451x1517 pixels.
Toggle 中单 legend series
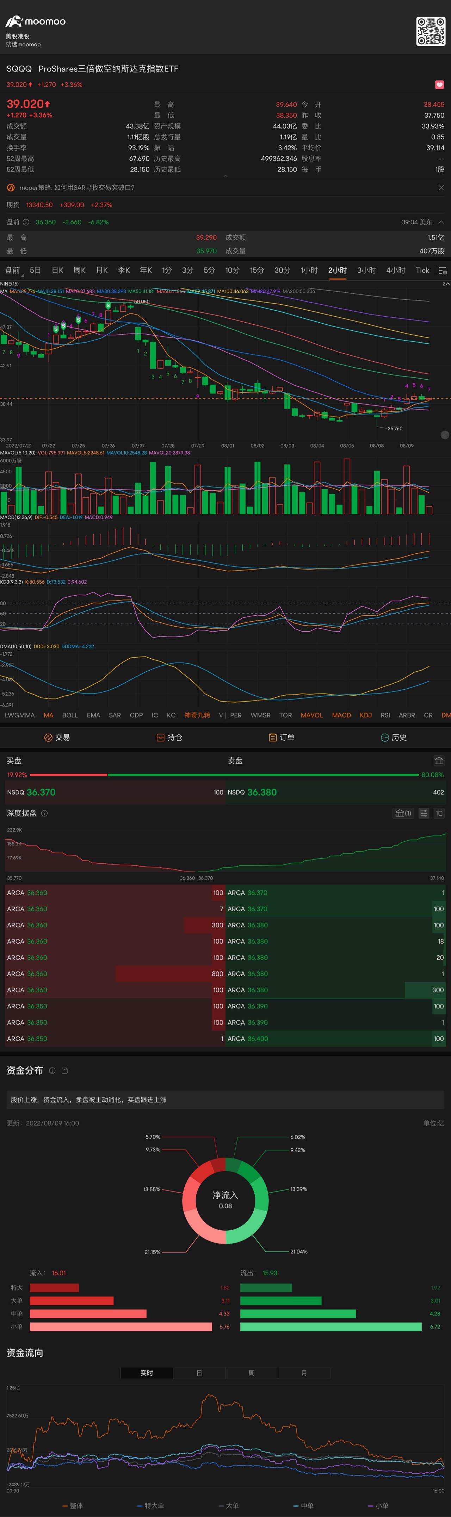tap(304, 1505)
